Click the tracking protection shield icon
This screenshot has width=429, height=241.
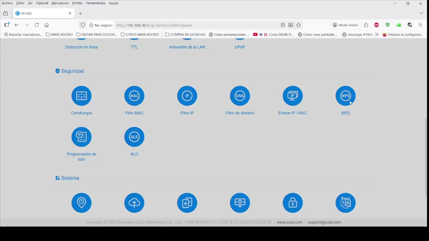click(x=83, y=25)
